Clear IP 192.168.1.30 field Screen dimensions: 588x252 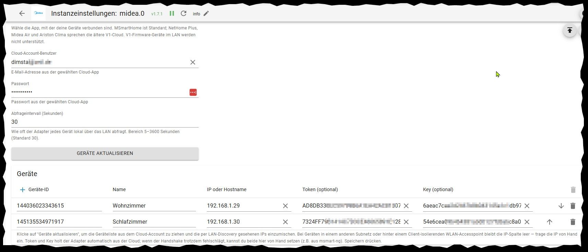pos(285,222)
